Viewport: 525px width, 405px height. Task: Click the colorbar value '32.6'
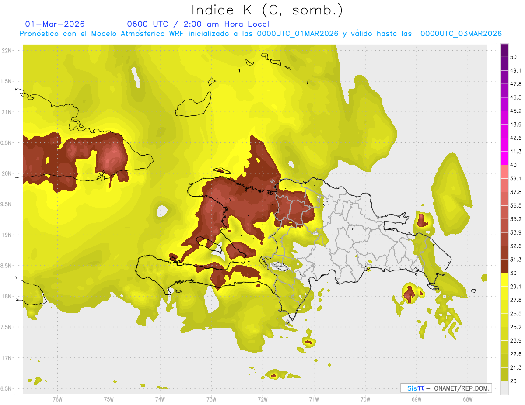coord(516,246)
